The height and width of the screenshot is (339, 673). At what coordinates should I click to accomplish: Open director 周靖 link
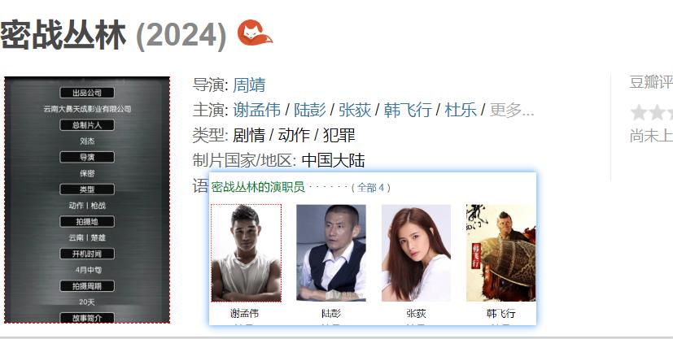[x=249, y=85]
